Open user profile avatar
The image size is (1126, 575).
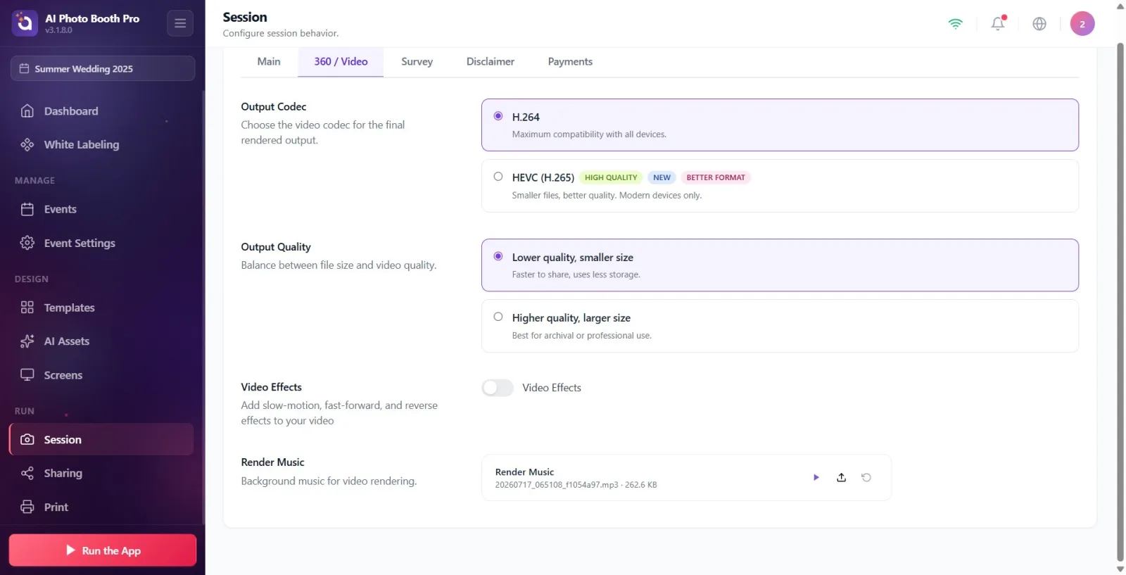(1082, 23)
